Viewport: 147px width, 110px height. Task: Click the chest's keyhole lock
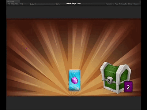coord(109,81)
